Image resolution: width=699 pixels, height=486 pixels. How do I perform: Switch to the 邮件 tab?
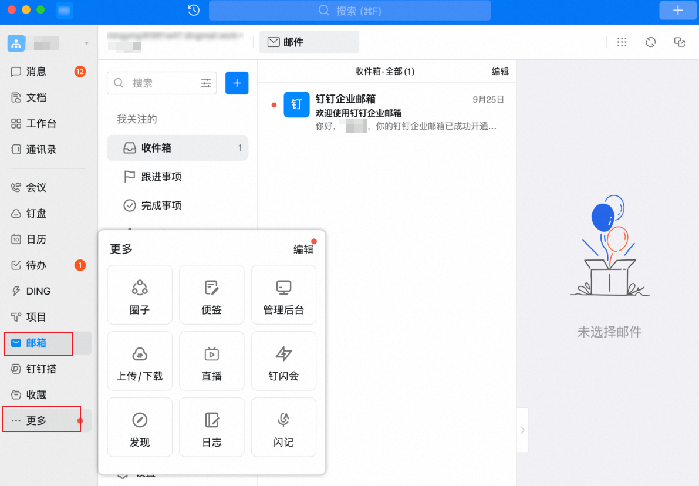coord(309,42)
